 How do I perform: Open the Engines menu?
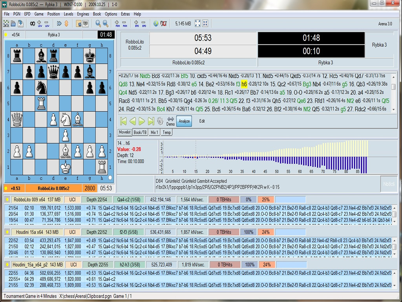83,14
